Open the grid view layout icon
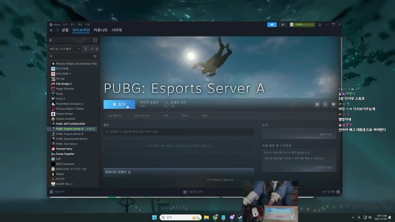395x222 pixels. coord(95,40)
